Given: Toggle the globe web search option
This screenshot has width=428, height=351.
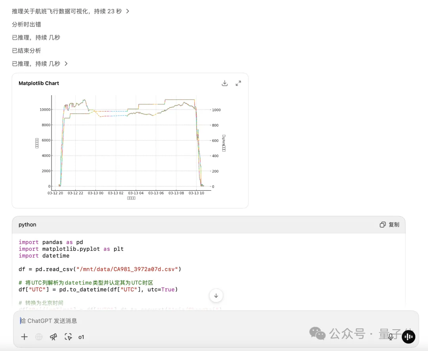Looking at the screenshot, I should click(39, 337).
